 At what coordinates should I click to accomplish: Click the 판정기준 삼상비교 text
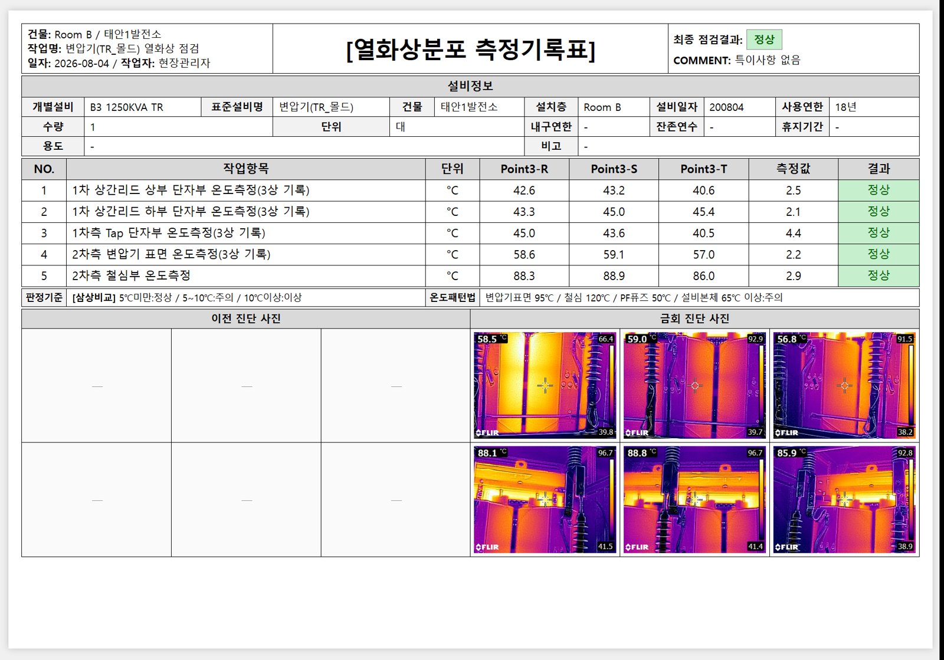point(186,297)
